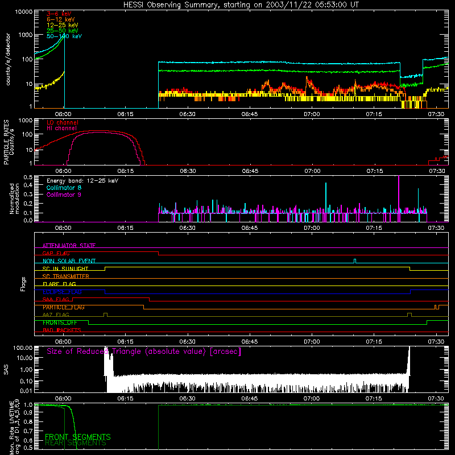
Task: Click the ATTENUATOR_STATE flag label
Action: pos(69,246)
